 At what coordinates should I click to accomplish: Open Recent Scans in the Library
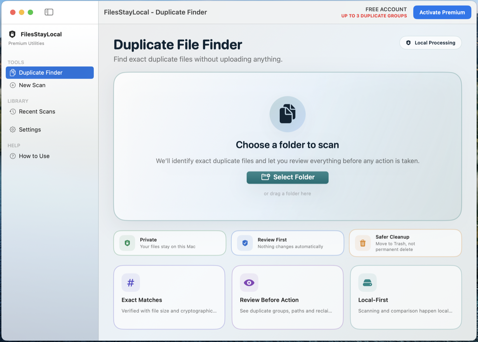tap(50, 112)
